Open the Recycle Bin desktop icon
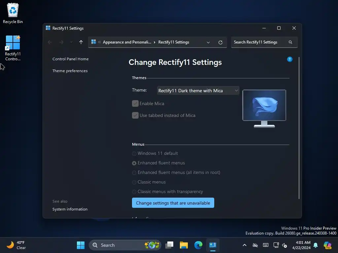Viewport: 338px width, 253px height. tap(13, 13)
